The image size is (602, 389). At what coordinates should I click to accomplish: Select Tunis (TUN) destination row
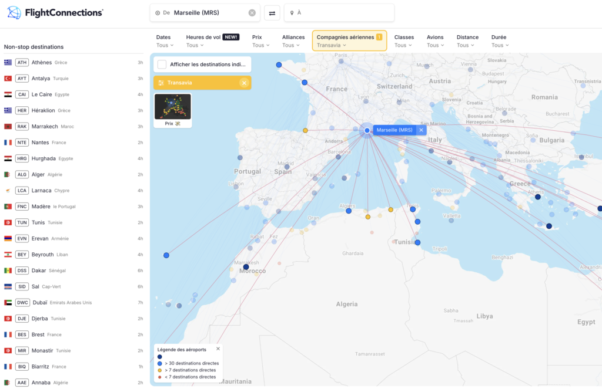click(73, 223)
